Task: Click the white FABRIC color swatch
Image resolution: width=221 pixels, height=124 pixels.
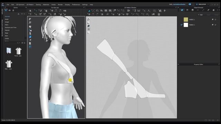Action: coord(186,25)
